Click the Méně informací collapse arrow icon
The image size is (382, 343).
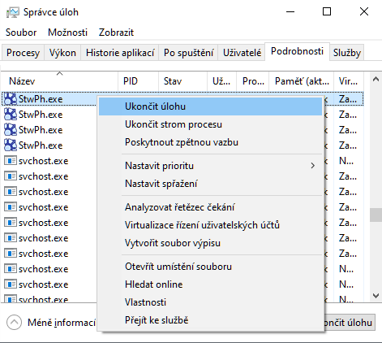pos(14,323)
